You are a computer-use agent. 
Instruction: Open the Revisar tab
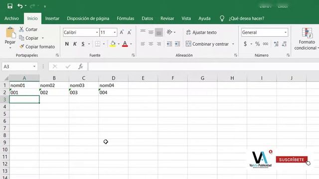point(167,18)
